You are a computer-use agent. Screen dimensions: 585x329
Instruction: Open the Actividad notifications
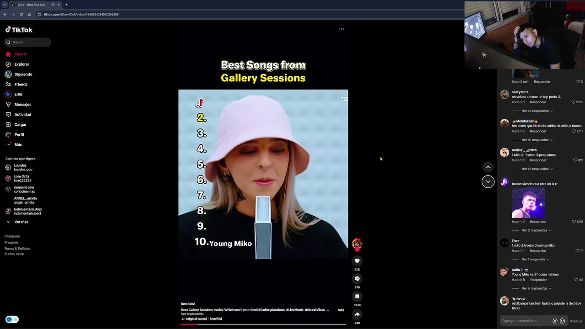coord(18,115)
